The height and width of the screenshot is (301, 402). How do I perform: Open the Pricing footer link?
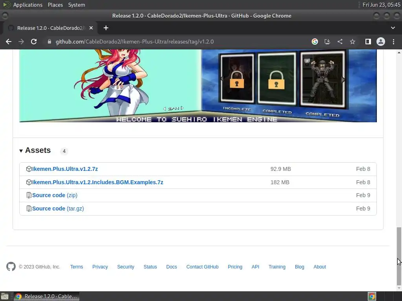[235, 267]
